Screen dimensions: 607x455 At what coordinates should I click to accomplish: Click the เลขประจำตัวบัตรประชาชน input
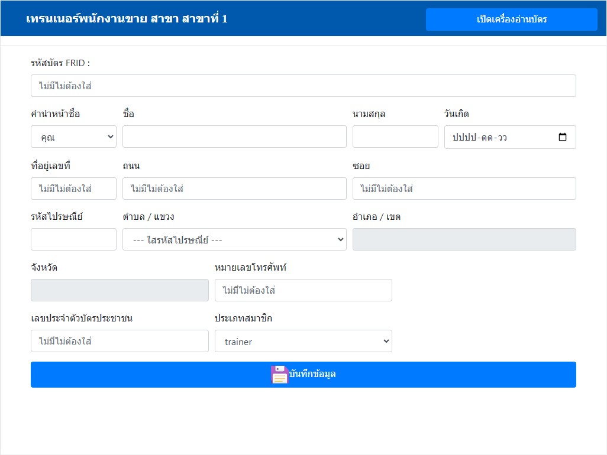120,341
